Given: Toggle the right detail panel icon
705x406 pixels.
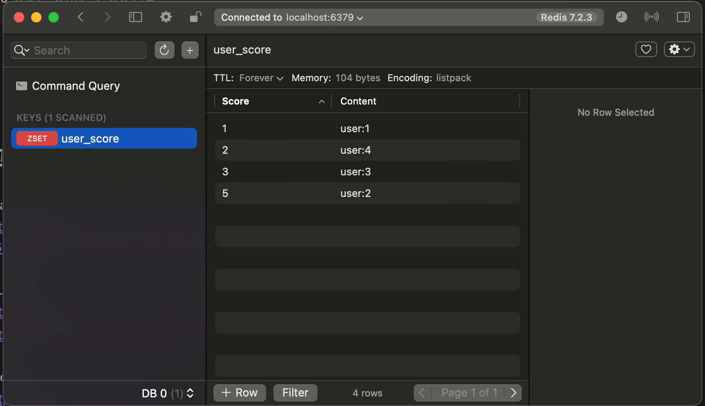Looking at the screenshot, I should [683, 17].
